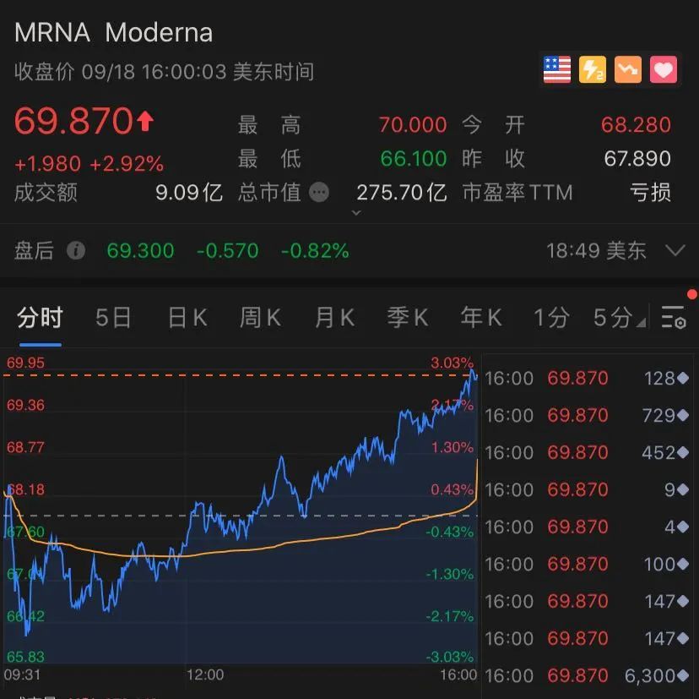
Task: Expand the quote details chevron under market cap
Action: click(x=356, y=213)
